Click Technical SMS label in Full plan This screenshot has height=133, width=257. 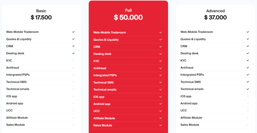click(103, 83)
